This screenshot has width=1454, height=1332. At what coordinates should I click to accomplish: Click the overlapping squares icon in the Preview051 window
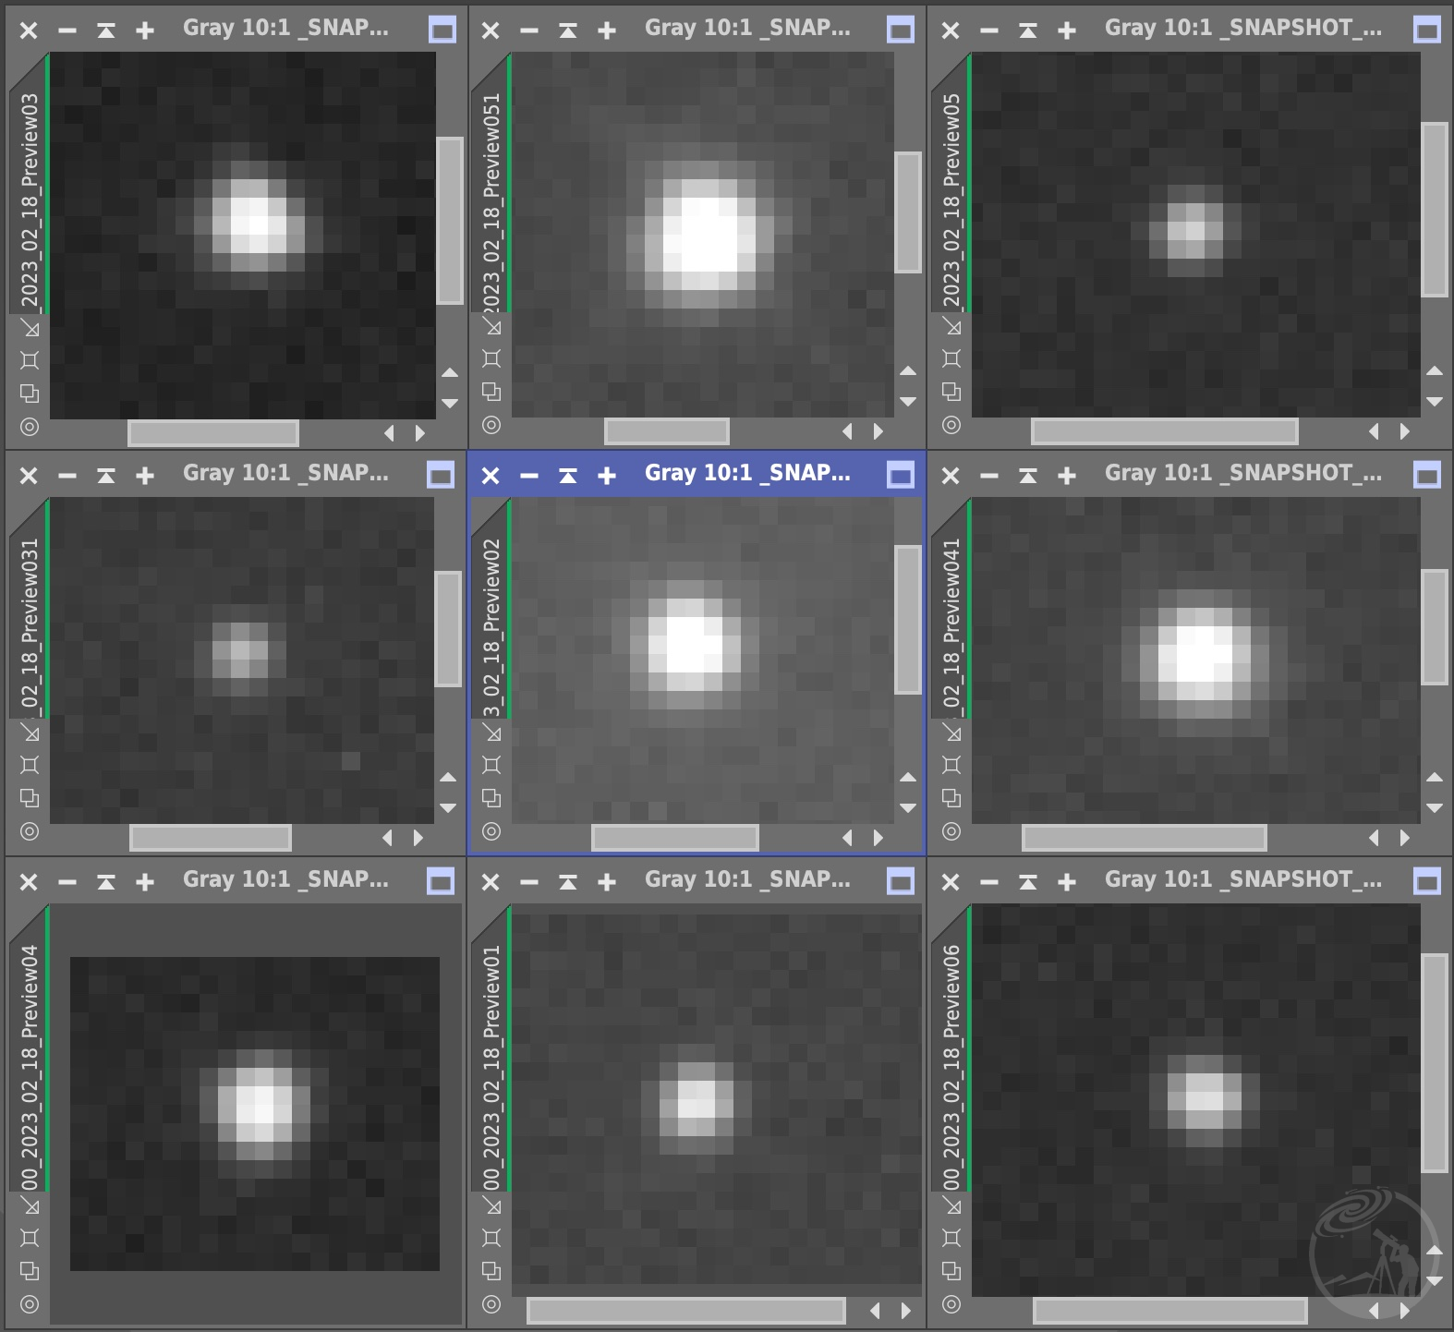click(x=491, y=392)
